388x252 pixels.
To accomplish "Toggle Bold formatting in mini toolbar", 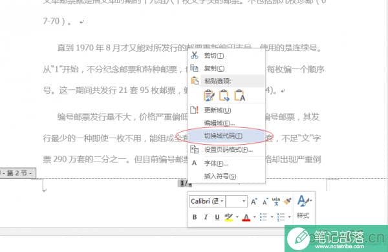I will (x=195, y=217).
